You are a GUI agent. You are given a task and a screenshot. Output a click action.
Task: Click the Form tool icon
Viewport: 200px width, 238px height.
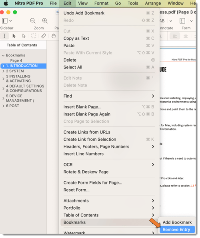click(x=182, y=21)
